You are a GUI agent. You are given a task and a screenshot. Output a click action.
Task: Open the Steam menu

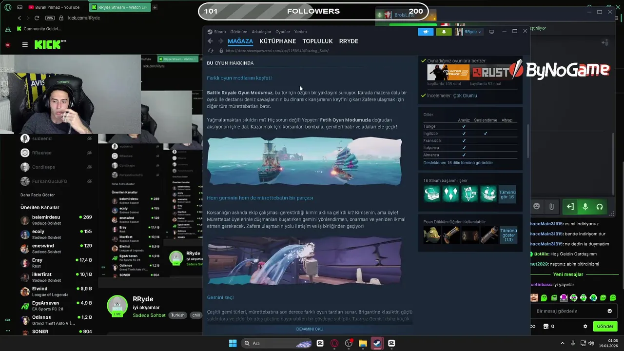click(220, 32)
